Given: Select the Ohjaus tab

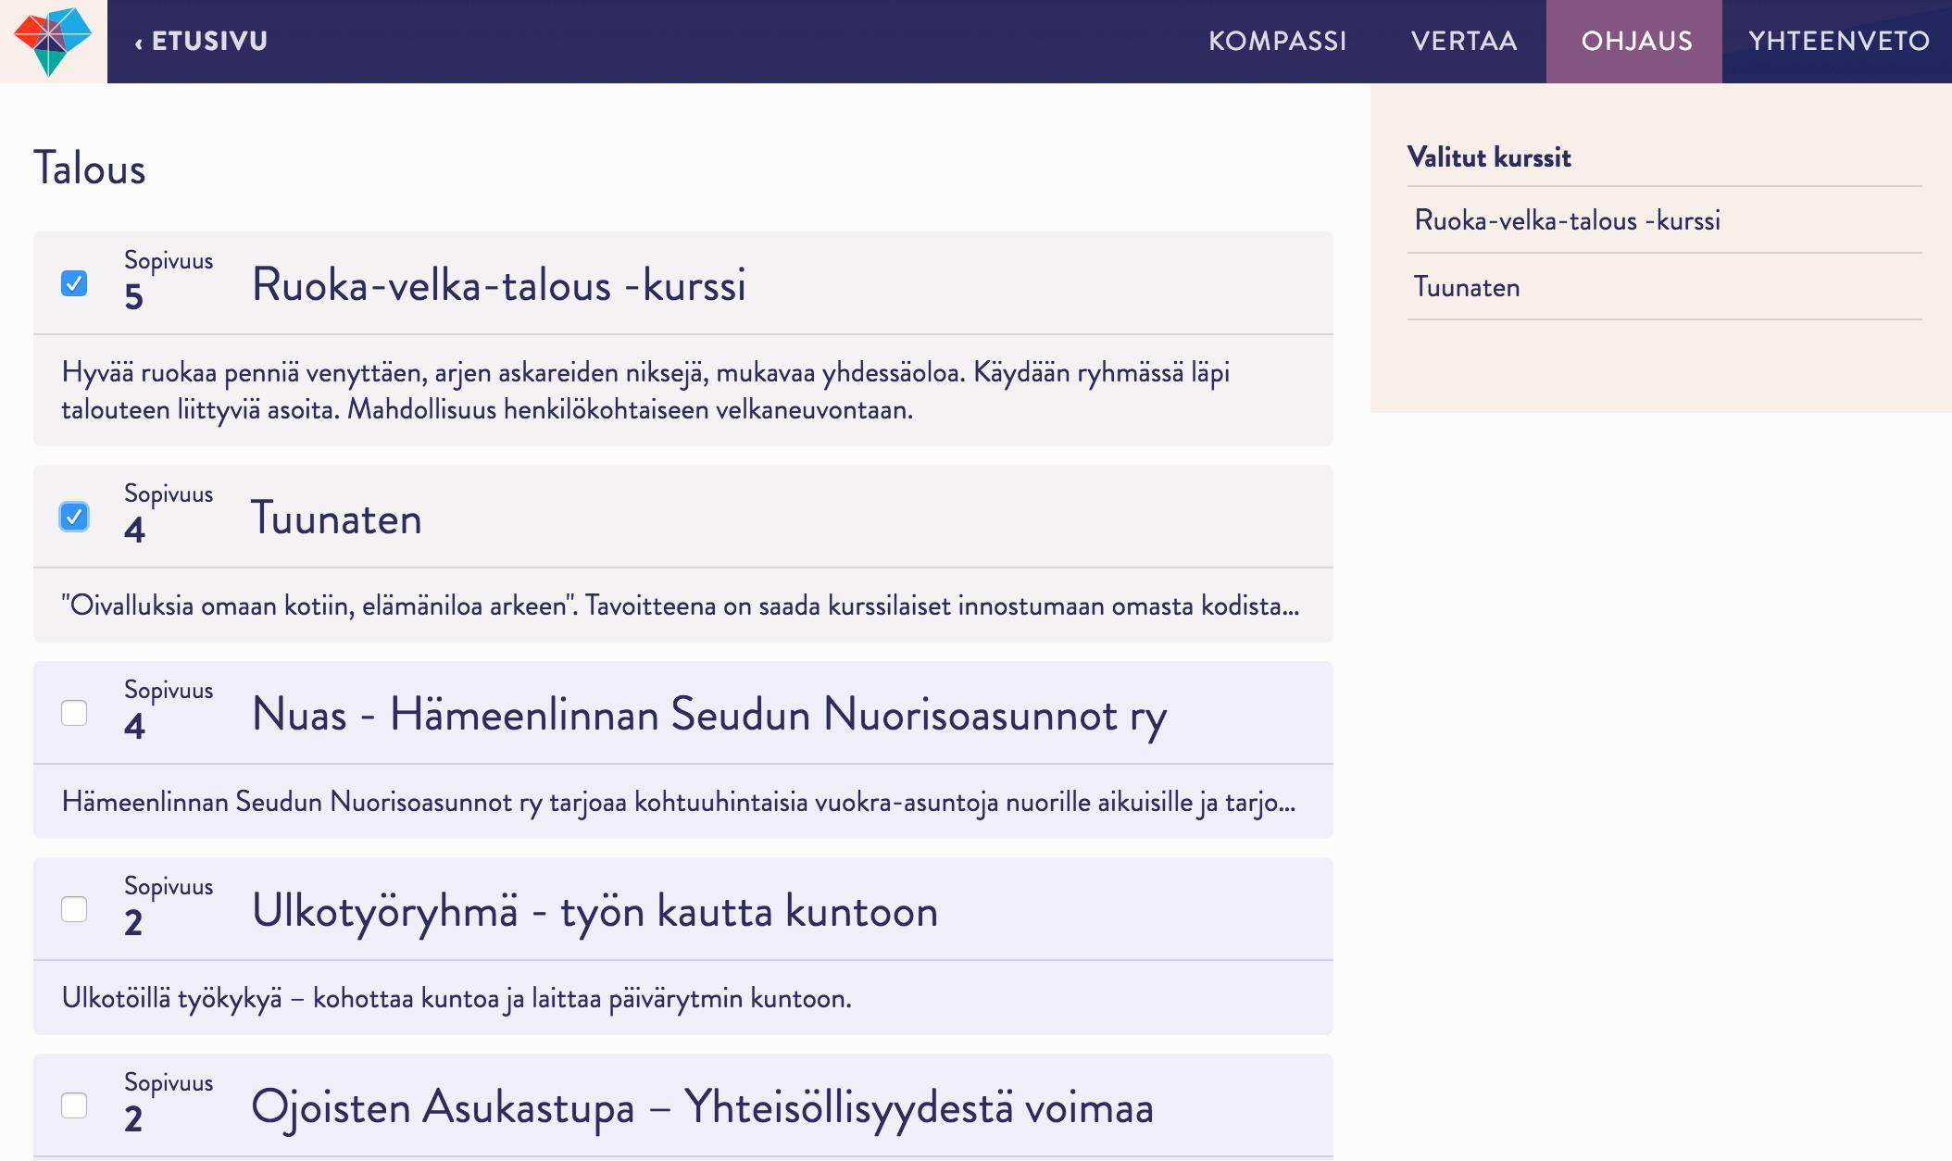Looking at the screenshot, I should coord(1636,42).
